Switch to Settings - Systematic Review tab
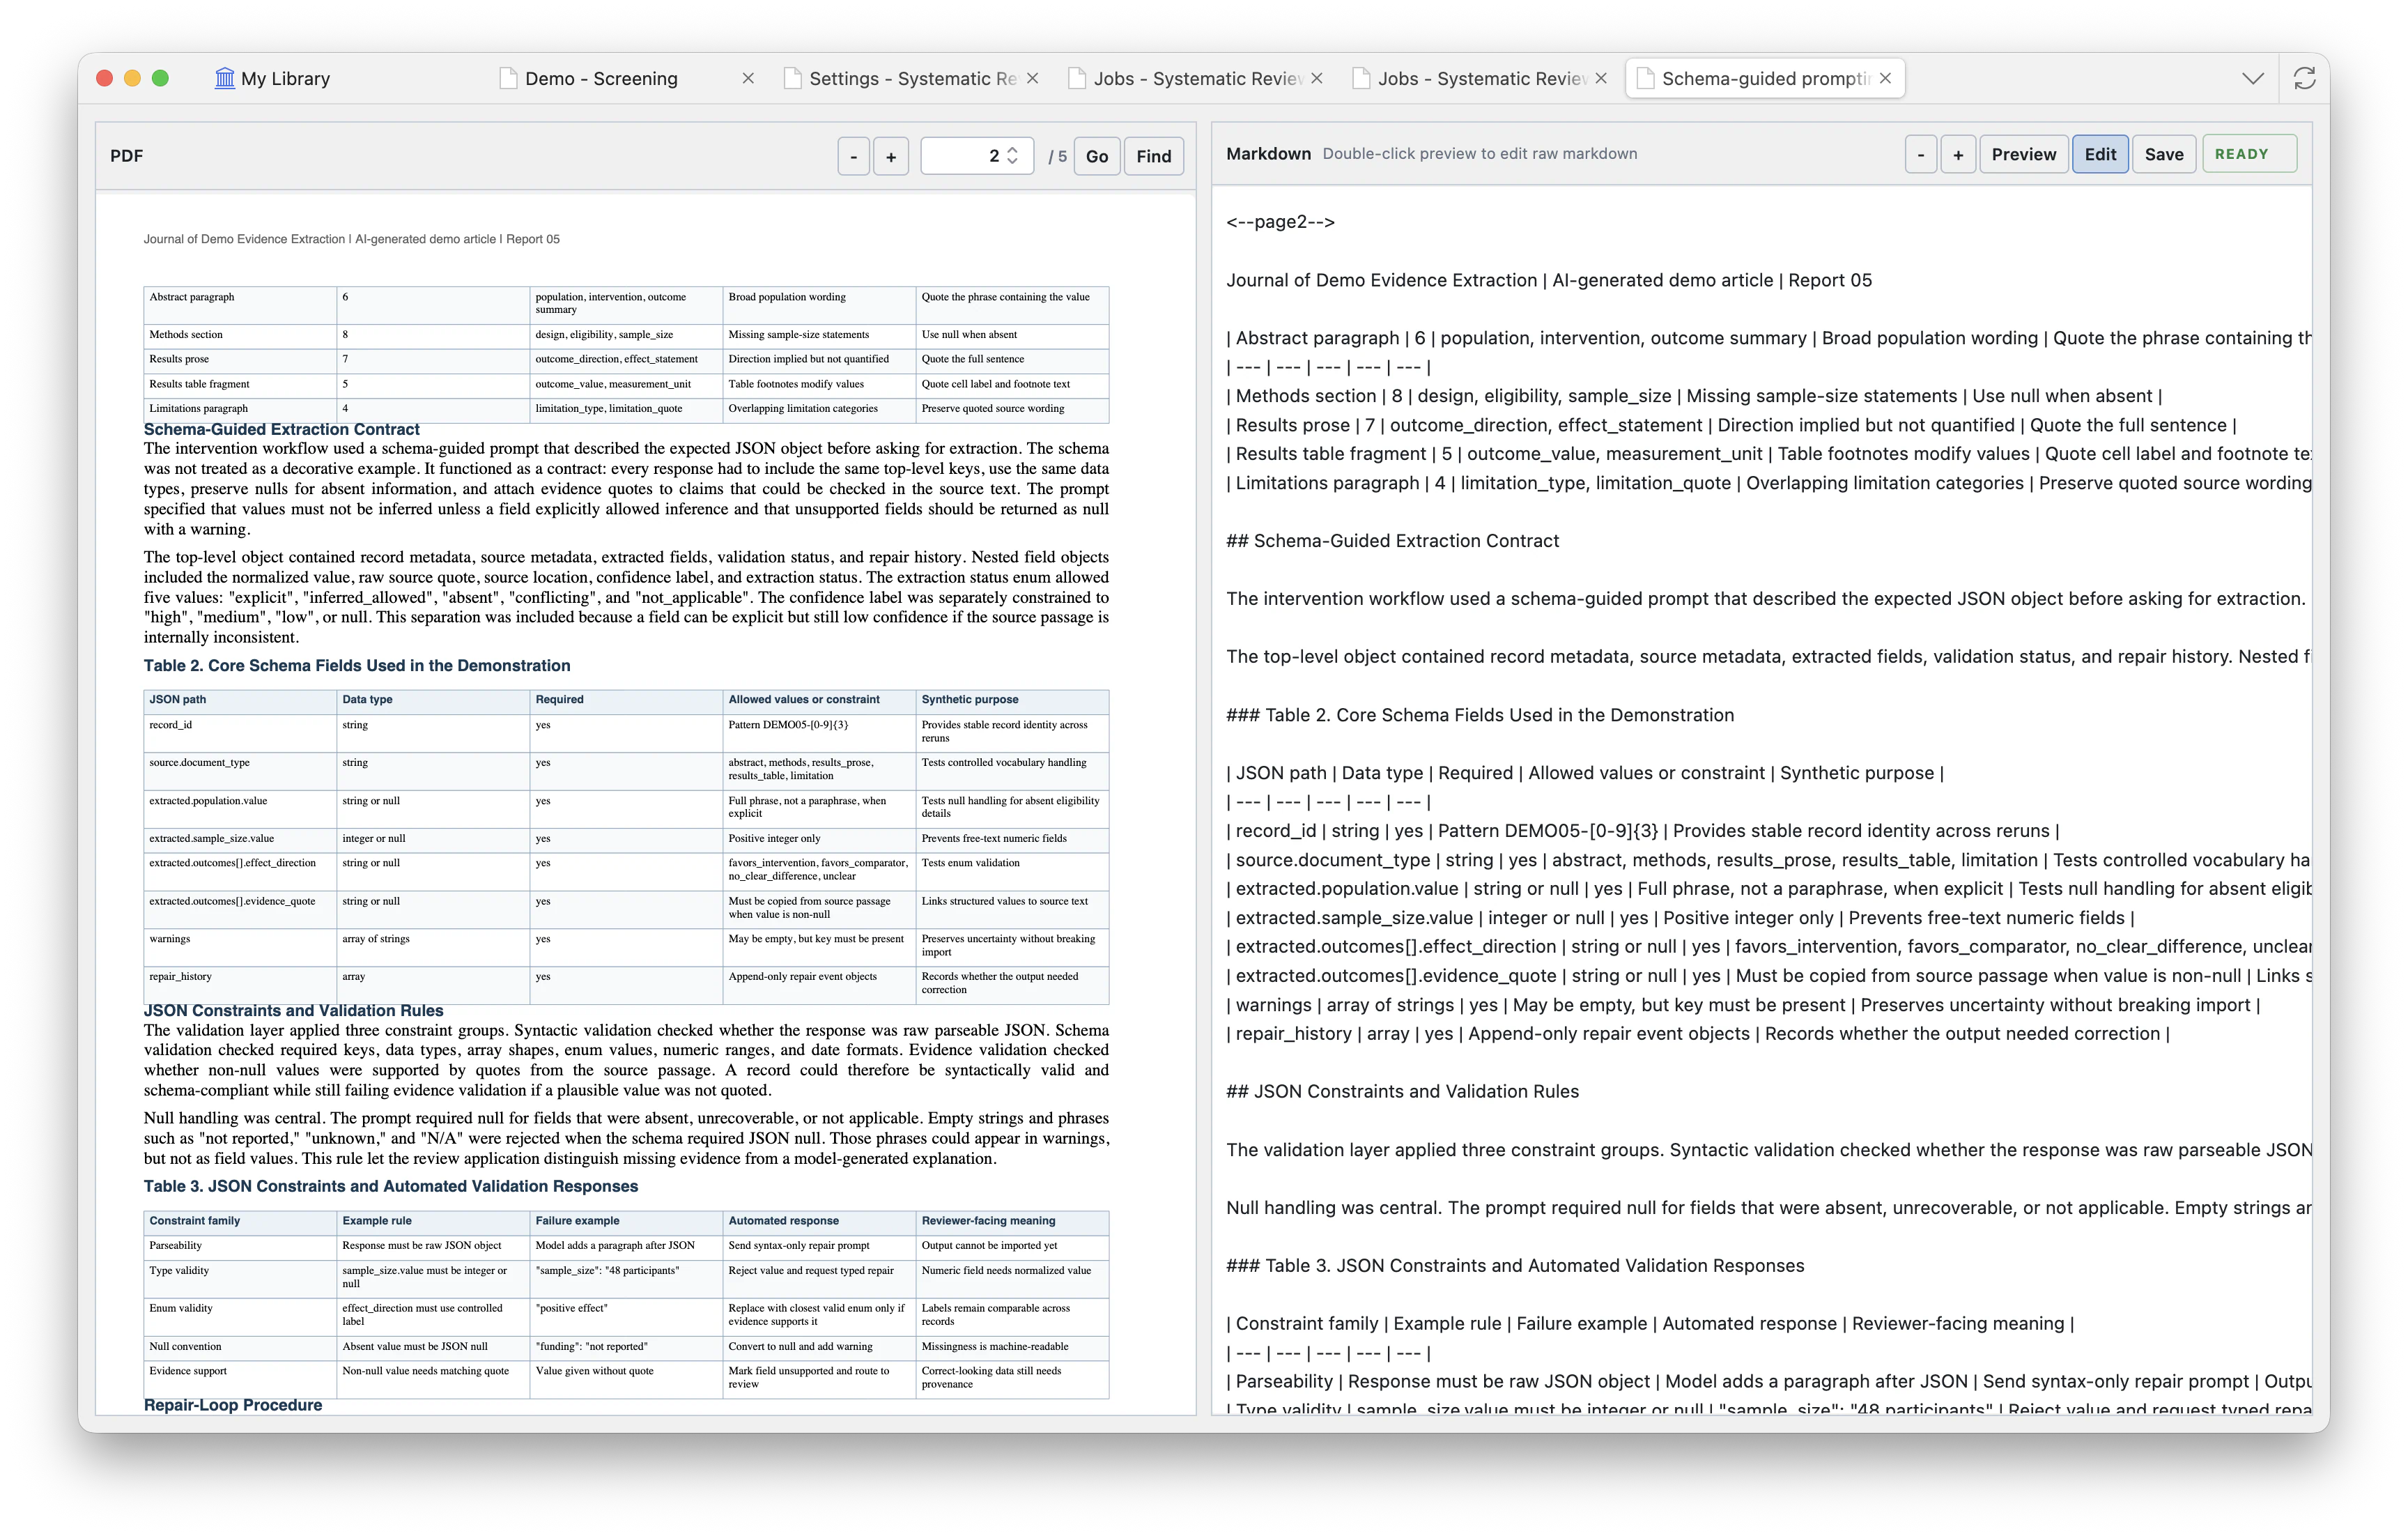 tap(912, 78)
